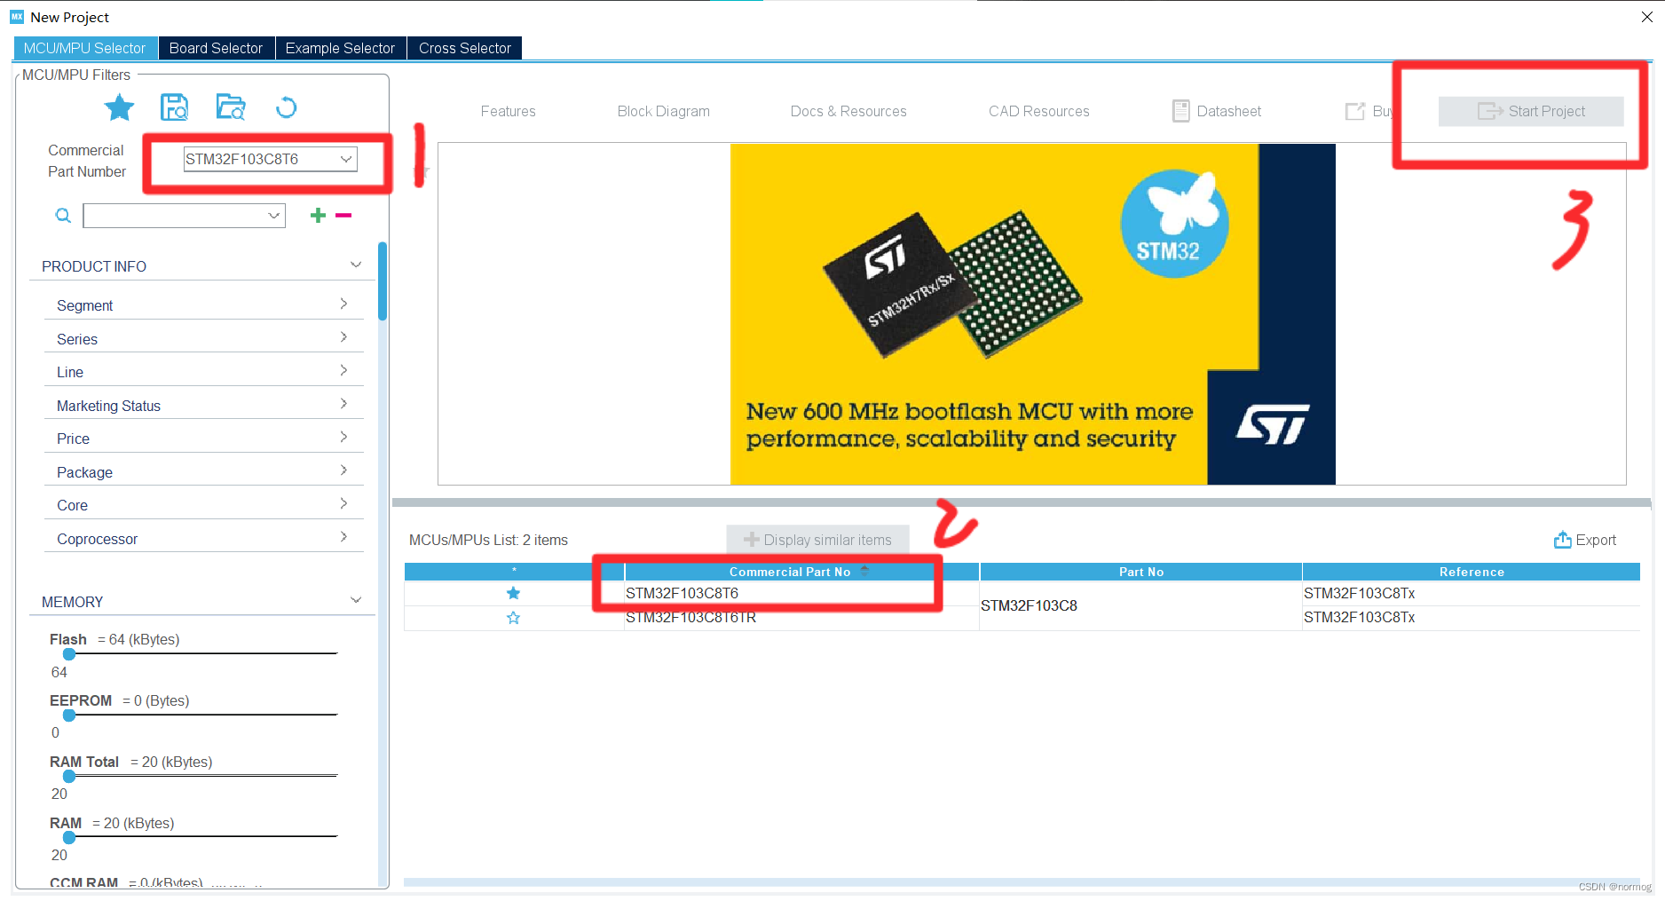Expand the Segment filter
Screen dimensions: 1665x901
pos(343,304)
